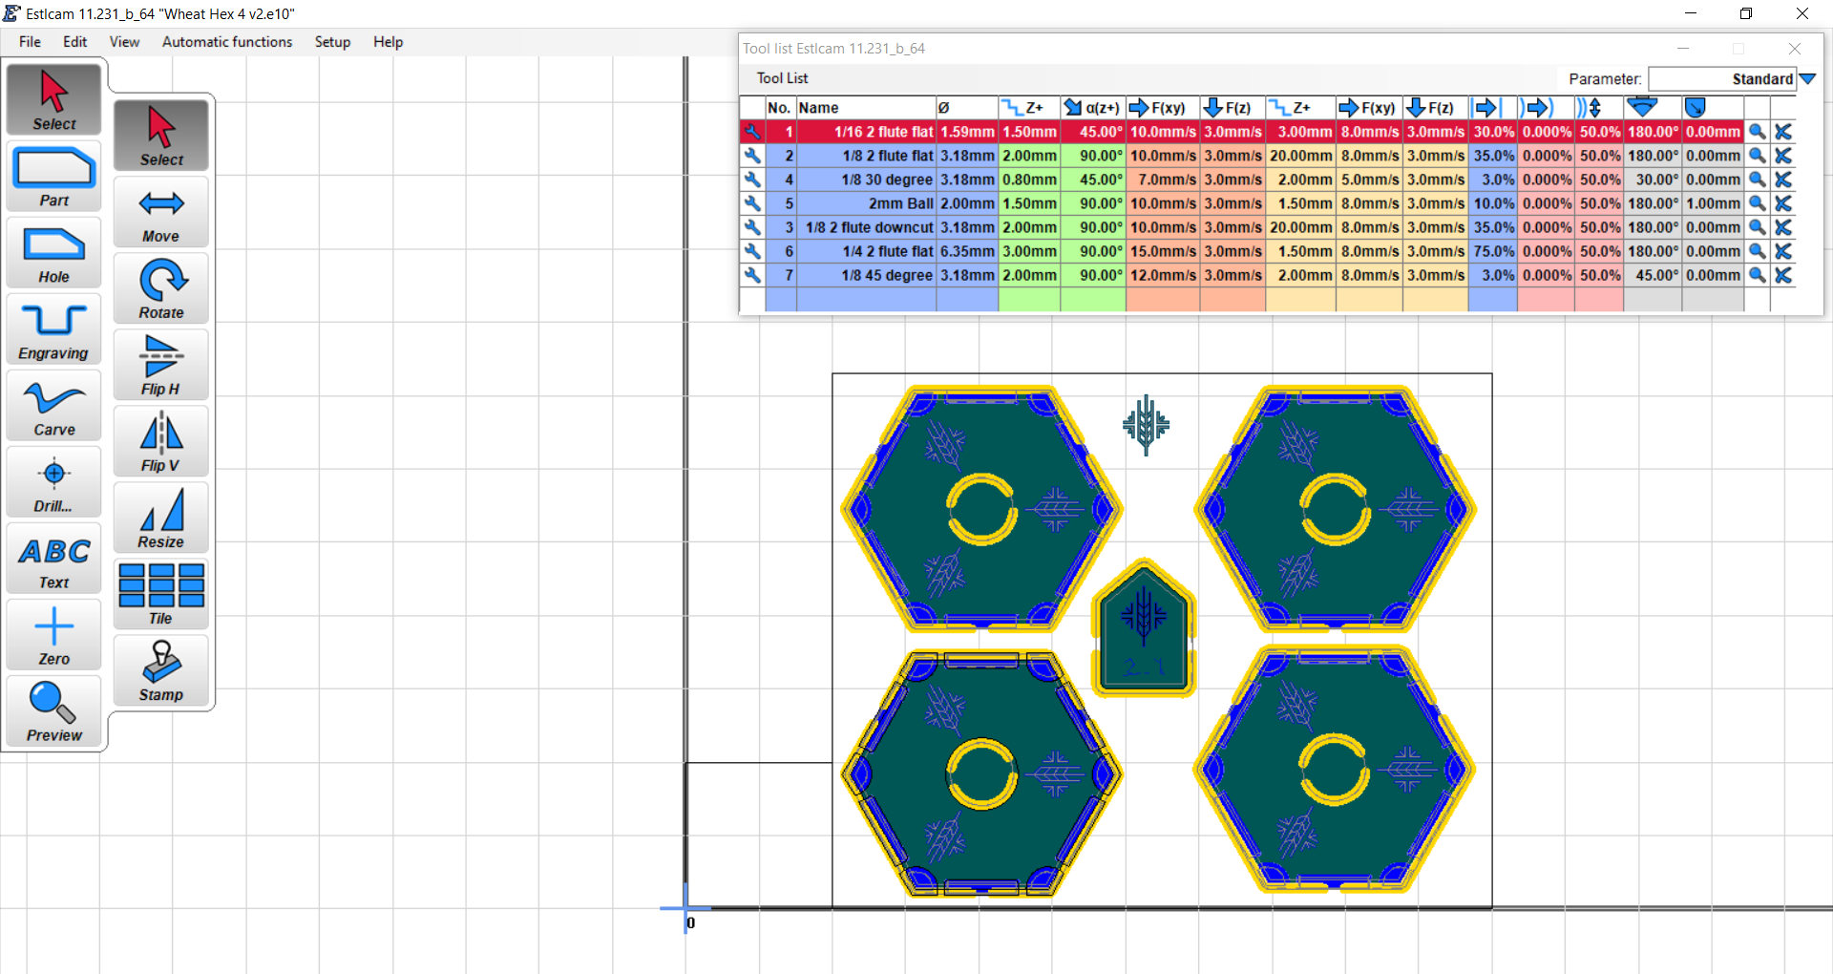The height and width of the screenshot is (974, 1833).
Task: Open the Drill tool
Action: click(x=54, y=482)
